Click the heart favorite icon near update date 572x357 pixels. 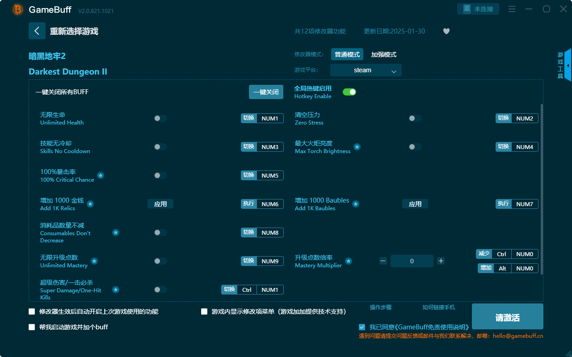(446, 31)
